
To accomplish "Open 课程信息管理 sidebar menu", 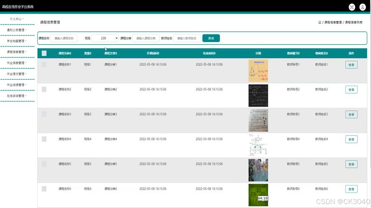I will 17,52.
